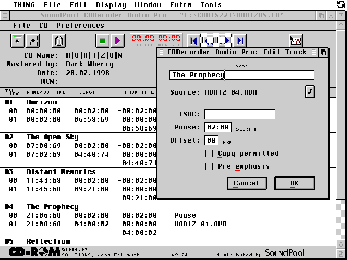The width and height of the screenshot is (347, 260).
Task: Click the insert index toolbar icon
Action: click(x=33, y=41)
